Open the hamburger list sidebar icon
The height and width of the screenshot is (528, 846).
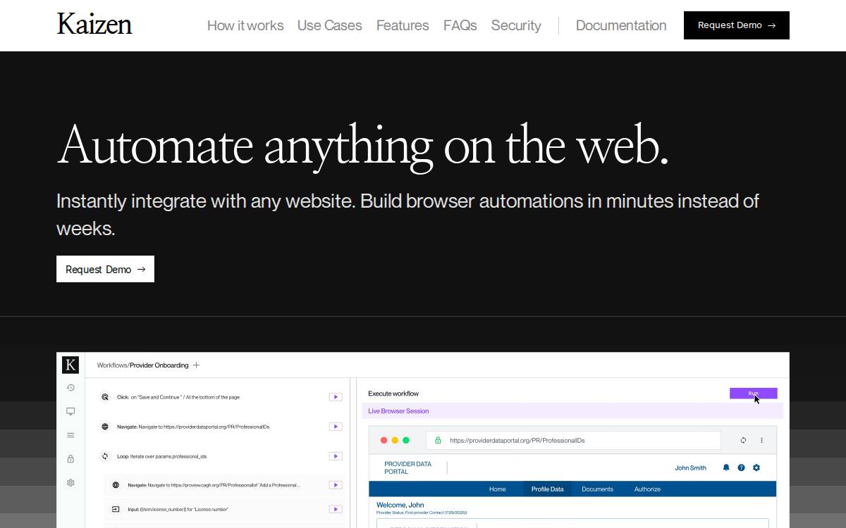pos(70,435)
